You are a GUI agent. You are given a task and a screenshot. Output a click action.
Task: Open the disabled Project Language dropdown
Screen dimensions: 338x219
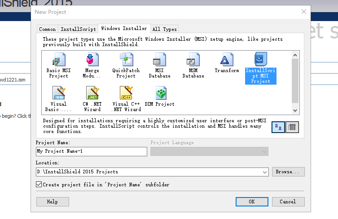209,151
